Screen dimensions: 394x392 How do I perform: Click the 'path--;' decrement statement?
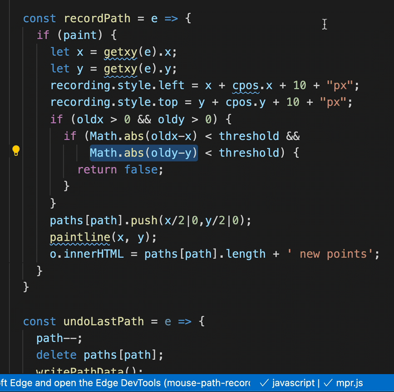pyautogui.click(x=60, y=338)
